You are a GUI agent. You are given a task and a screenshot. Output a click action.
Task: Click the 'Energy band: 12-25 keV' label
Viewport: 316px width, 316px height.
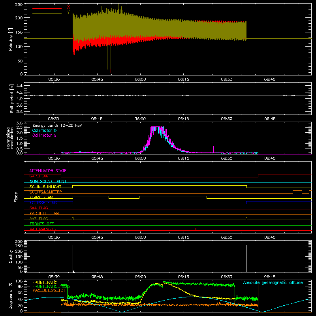tap(57, 126)
